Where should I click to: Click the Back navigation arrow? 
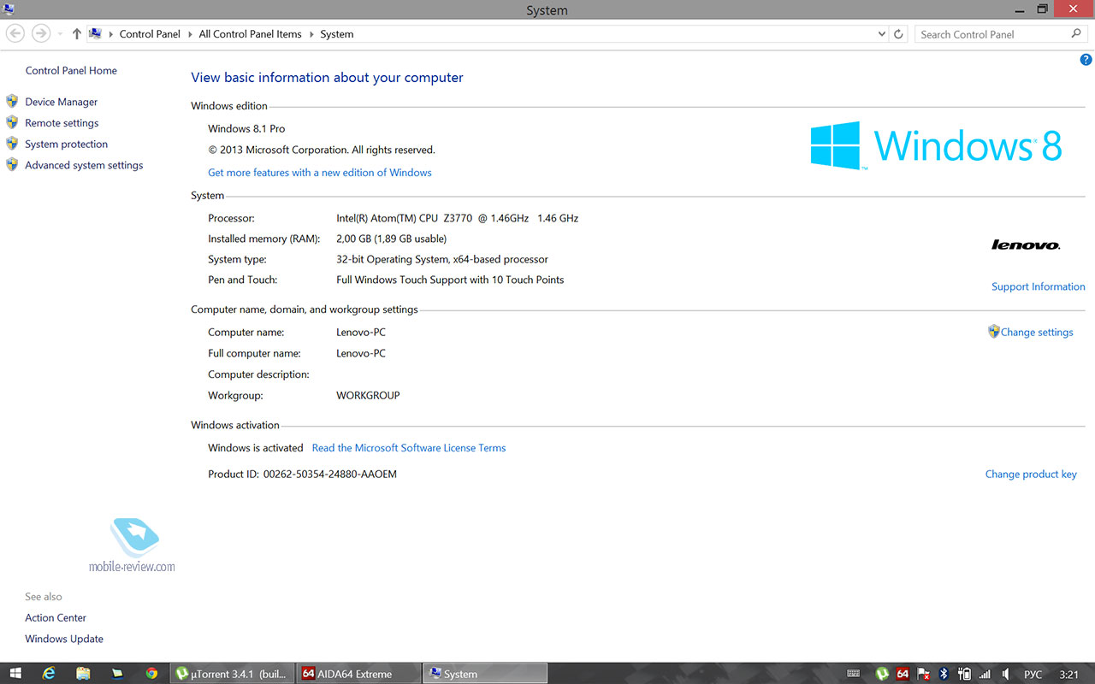(15, 33)
